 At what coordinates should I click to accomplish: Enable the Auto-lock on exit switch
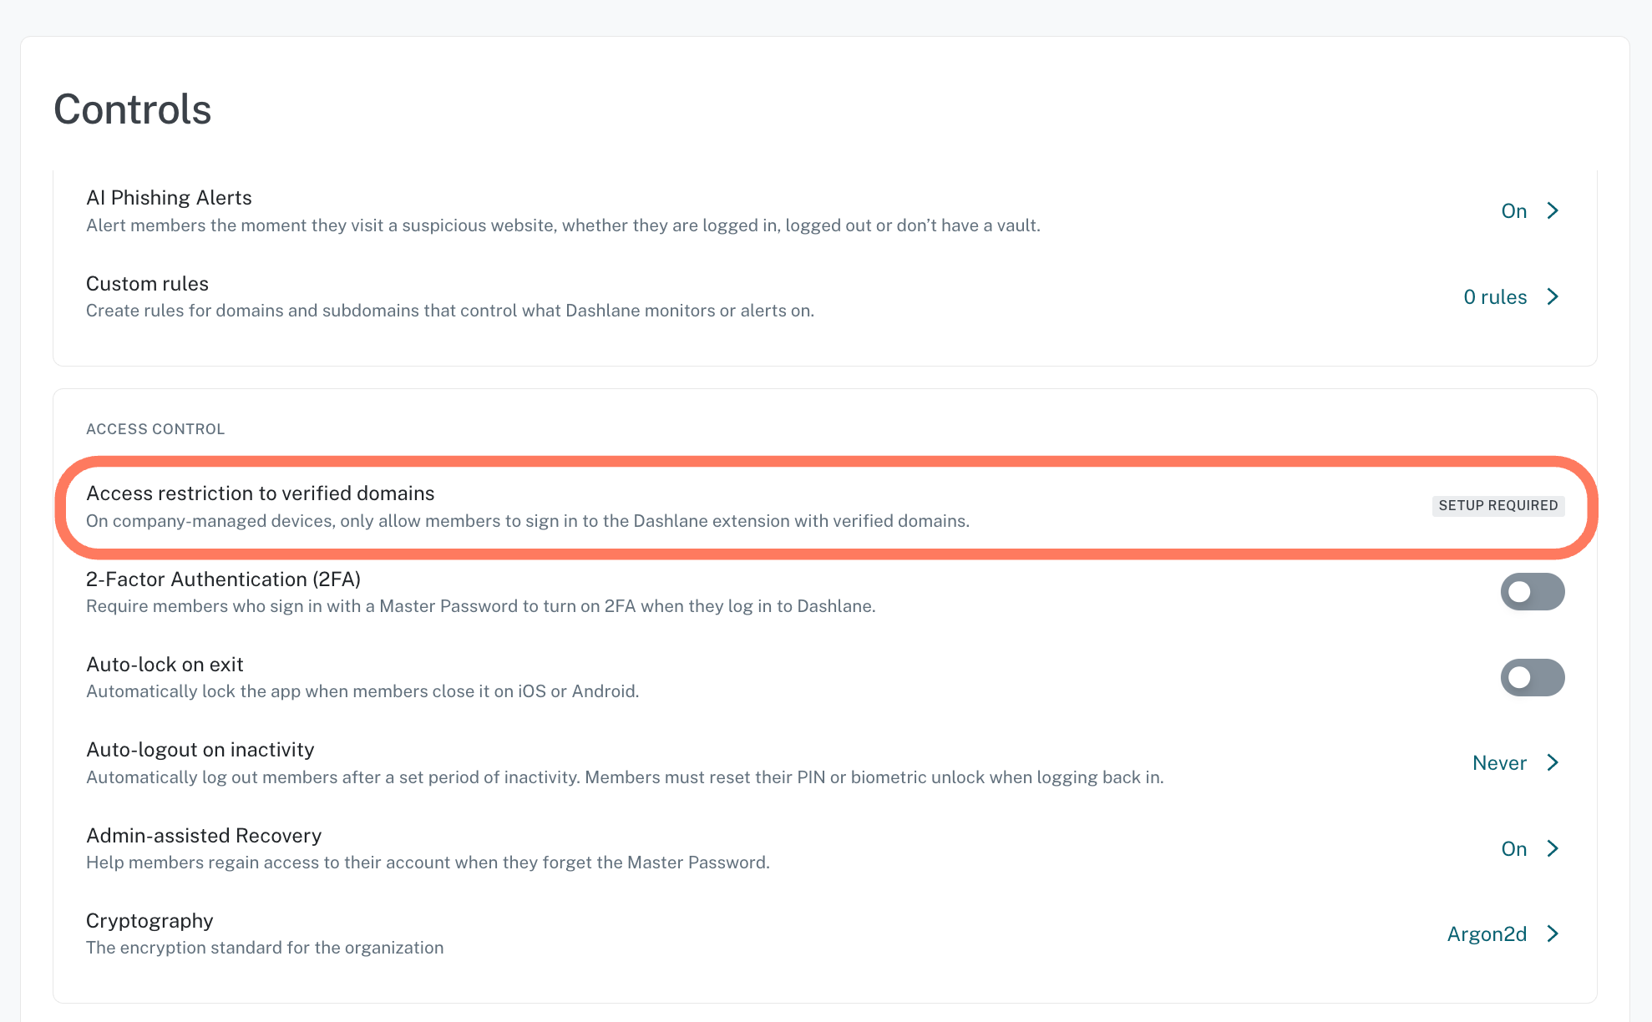1533,677
